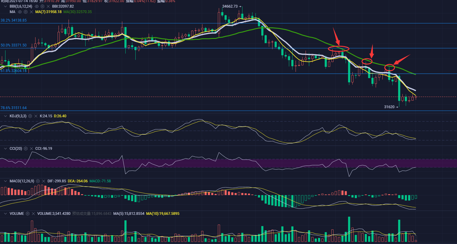Click the CCI:-96.19 value

coord(44,149)
